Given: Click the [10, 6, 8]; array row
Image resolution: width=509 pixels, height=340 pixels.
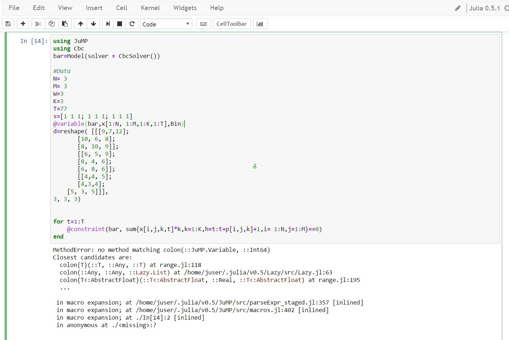Looking at the screenshot, I should pos(96,139).
